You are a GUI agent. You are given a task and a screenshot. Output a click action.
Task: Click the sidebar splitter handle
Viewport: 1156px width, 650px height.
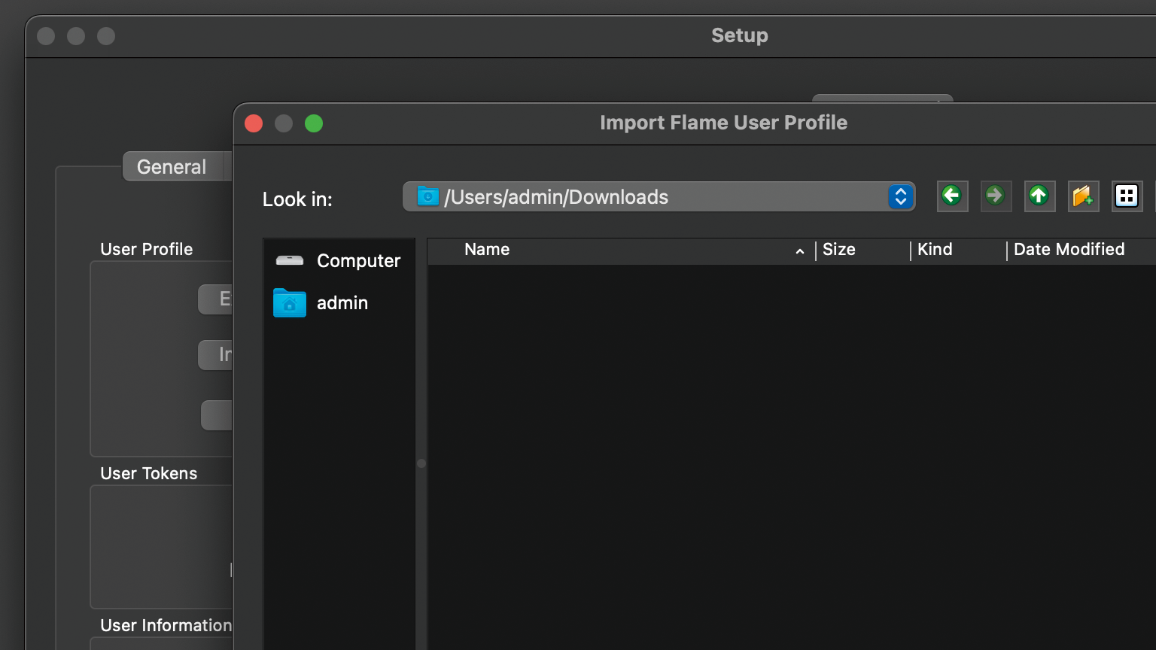click(421, 463)
